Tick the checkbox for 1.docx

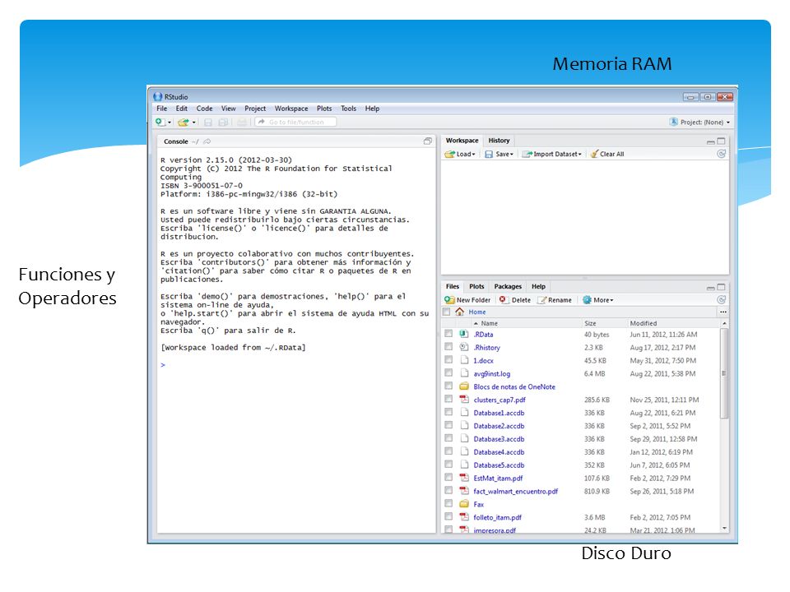click(448, 359)
